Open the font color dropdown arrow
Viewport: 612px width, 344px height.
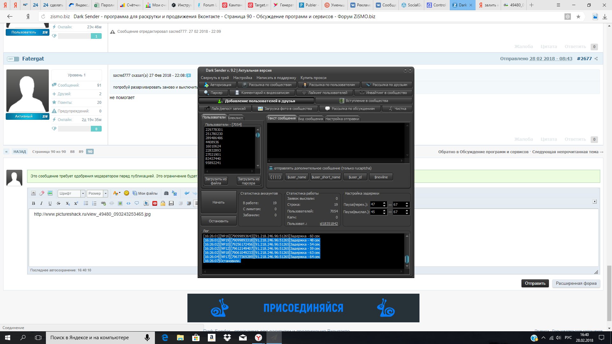coord(120,193)
